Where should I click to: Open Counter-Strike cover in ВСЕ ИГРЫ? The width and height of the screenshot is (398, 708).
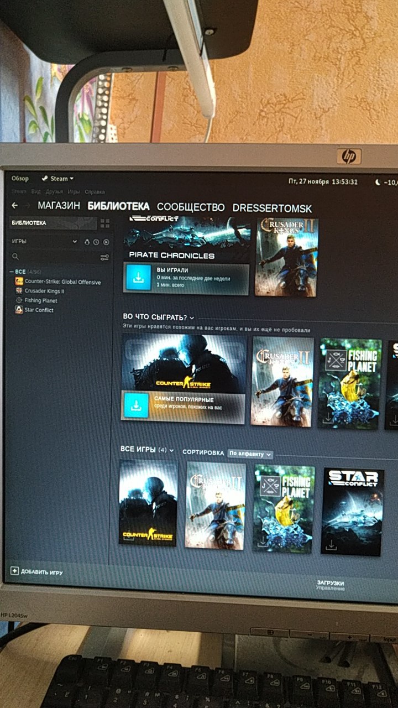148,502
